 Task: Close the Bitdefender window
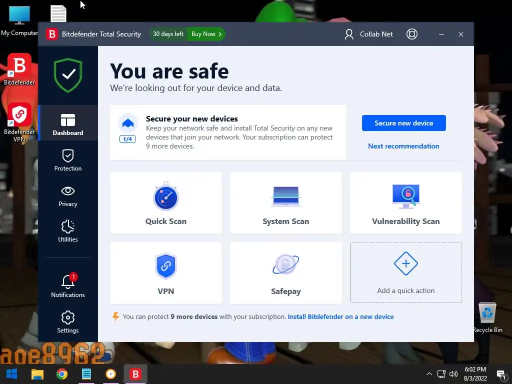(460, 34)
